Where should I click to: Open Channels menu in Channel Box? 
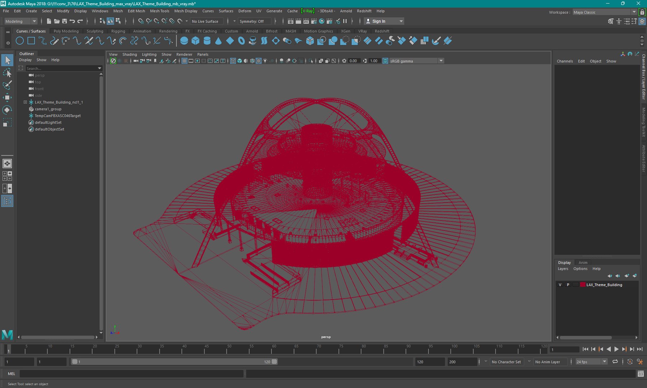click(565, 61)
